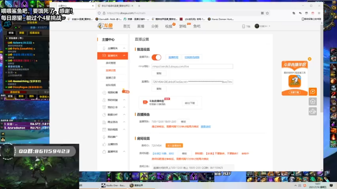Click the rtmp address input field
Screen dimensions: 337x189
tap(192, 66)
